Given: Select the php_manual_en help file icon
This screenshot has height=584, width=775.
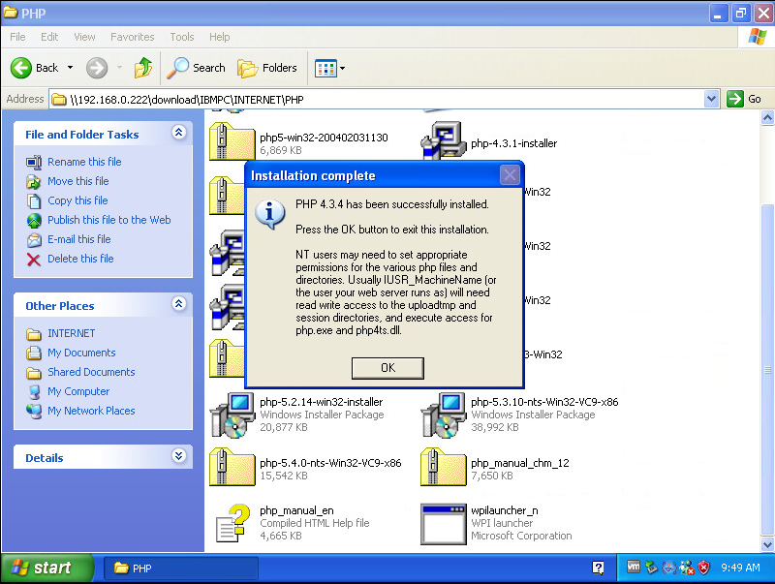Looking at the screenshot, I should coord(232,523).
